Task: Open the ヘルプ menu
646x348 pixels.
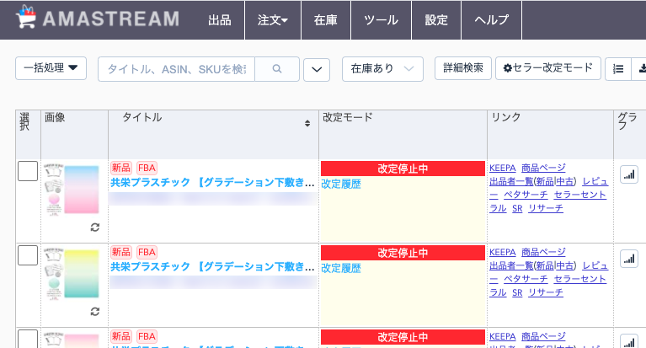Action: pos(492,19)
